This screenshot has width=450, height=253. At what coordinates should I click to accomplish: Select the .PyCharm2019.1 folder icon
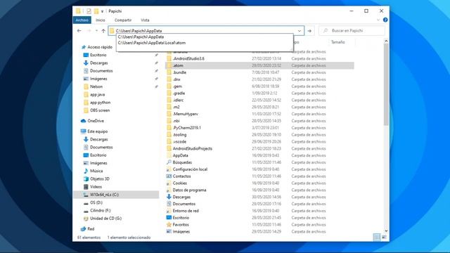pyautogui.click(x=169, y=128)
